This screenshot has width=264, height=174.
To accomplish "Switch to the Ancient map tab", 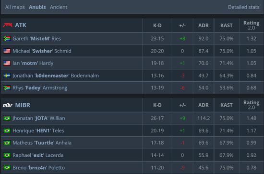I will point(59,7).
